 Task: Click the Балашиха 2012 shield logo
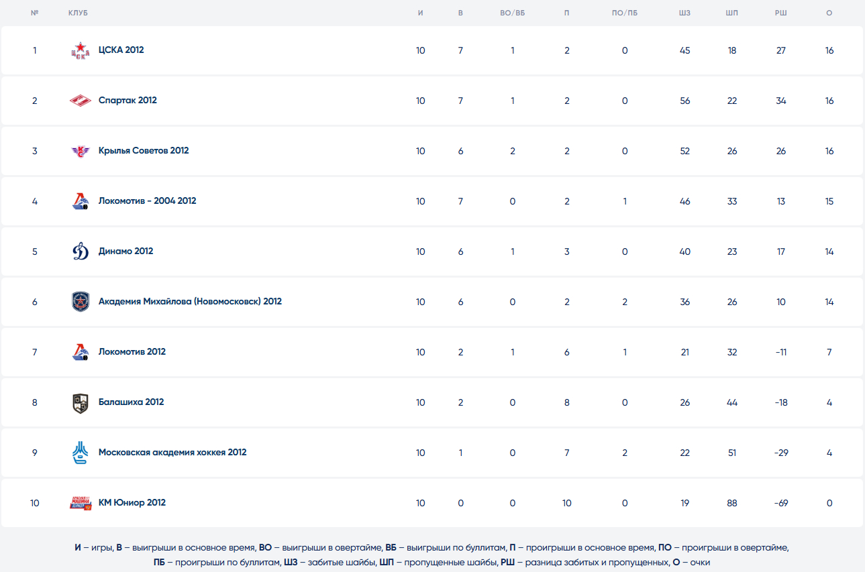coord(80,402)
